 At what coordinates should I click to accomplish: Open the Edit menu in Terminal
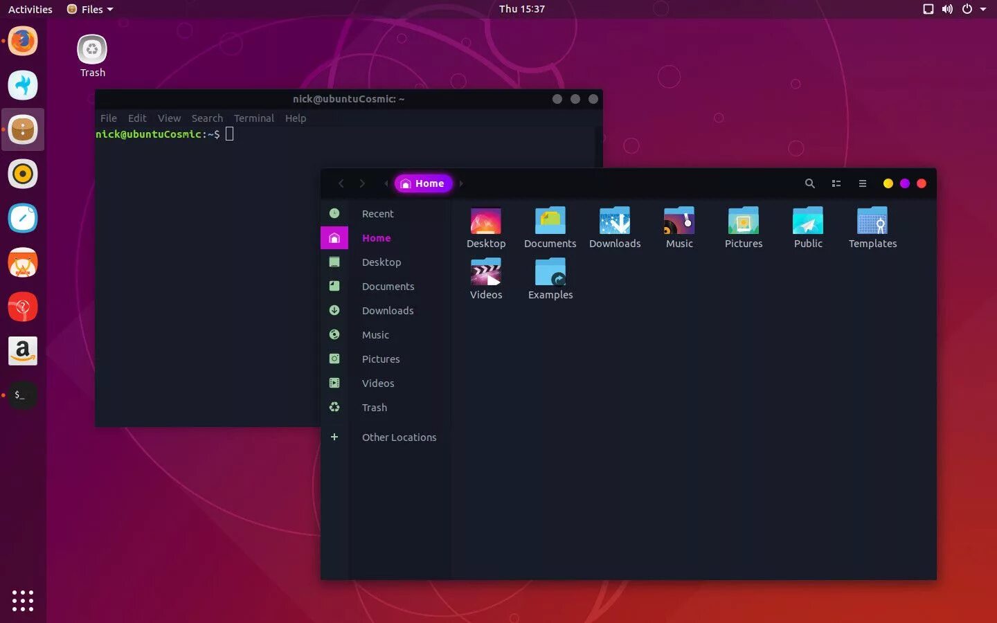pyautogui.click(x=137, y=118)
